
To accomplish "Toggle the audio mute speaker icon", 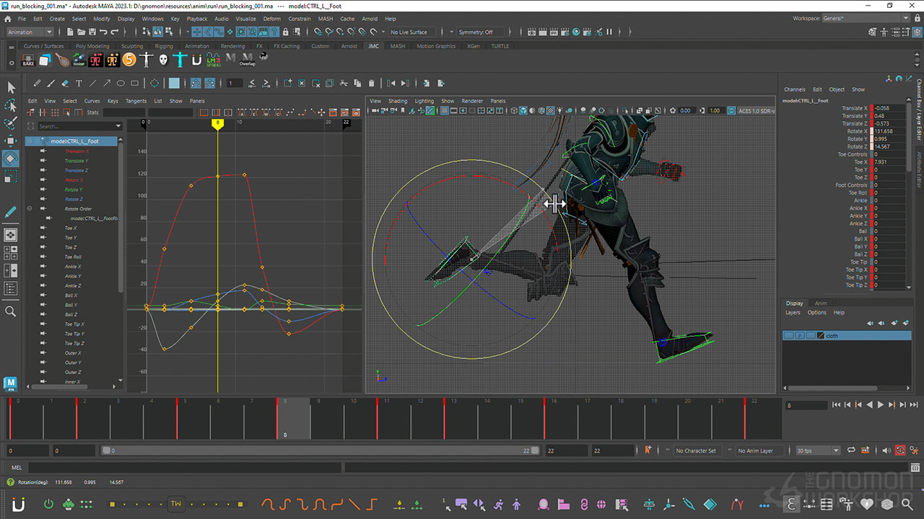I will pyautogui.click(x=886, y=451).
